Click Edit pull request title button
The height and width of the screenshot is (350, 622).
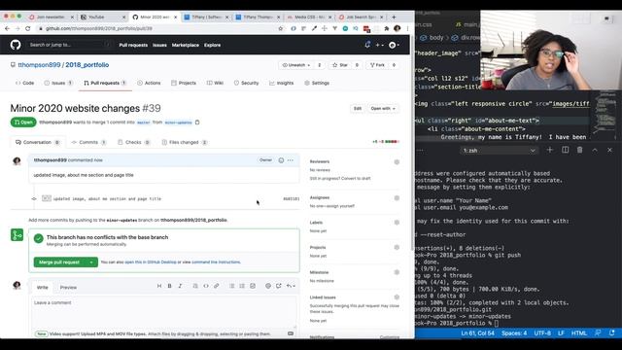point(358,108)
